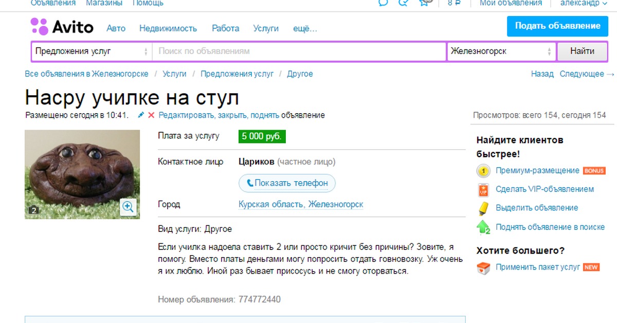The image size is (617, 323).
Task: Click Премиум-размещение link
Action: [537, 171]
